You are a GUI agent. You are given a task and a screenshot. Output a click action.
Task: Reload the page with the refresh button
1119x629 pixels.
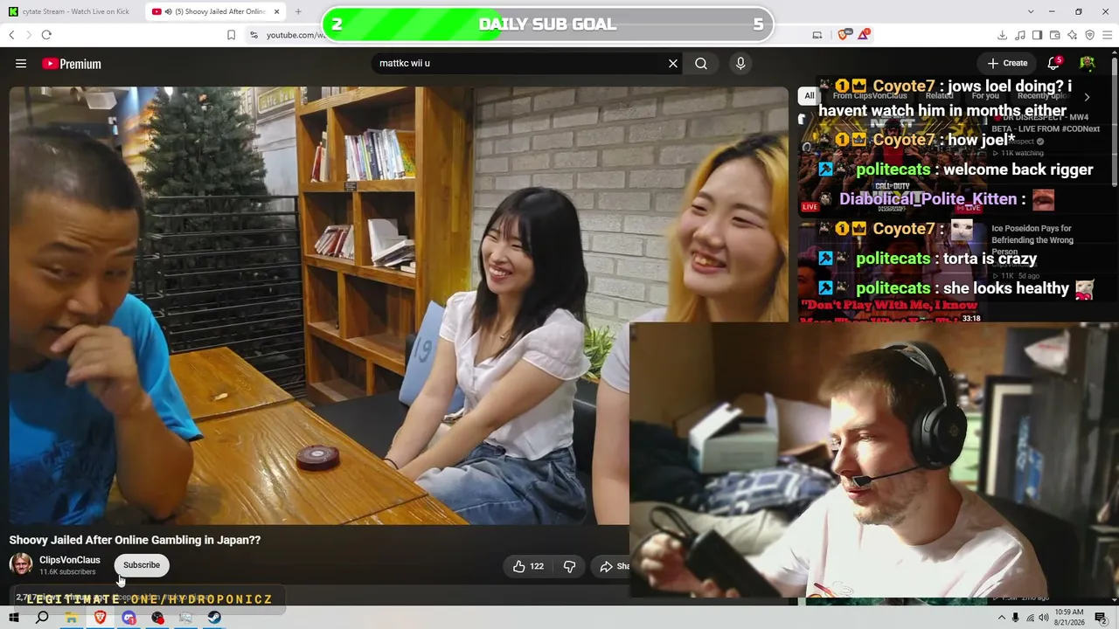(x=46, y=35)
